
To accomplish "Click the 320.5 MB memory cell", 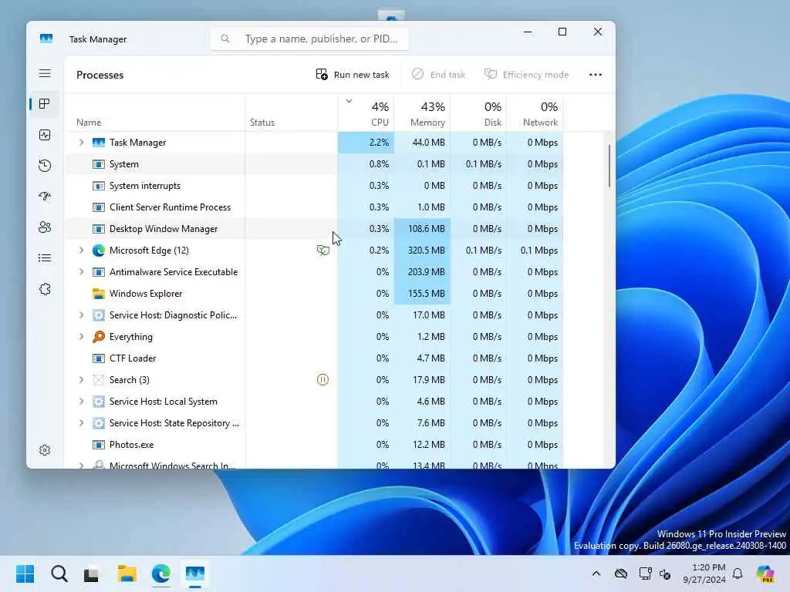I will (422, 251).
